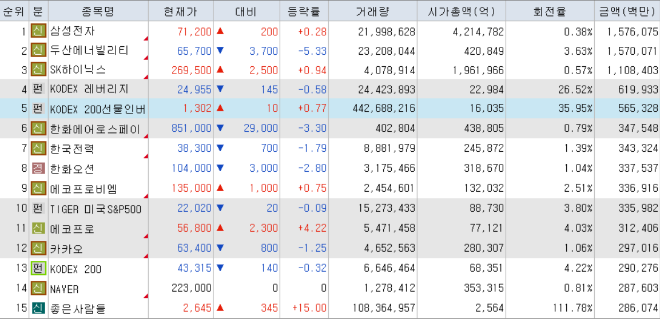The height and width of the screenshot is (319, 660).
Task: Select stock name KODEX 레버리지
Action: pos(89,90)
